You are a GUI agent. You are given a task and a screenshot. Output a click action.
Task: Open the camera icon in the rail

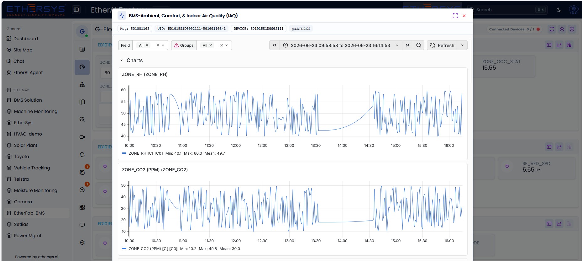82,137
